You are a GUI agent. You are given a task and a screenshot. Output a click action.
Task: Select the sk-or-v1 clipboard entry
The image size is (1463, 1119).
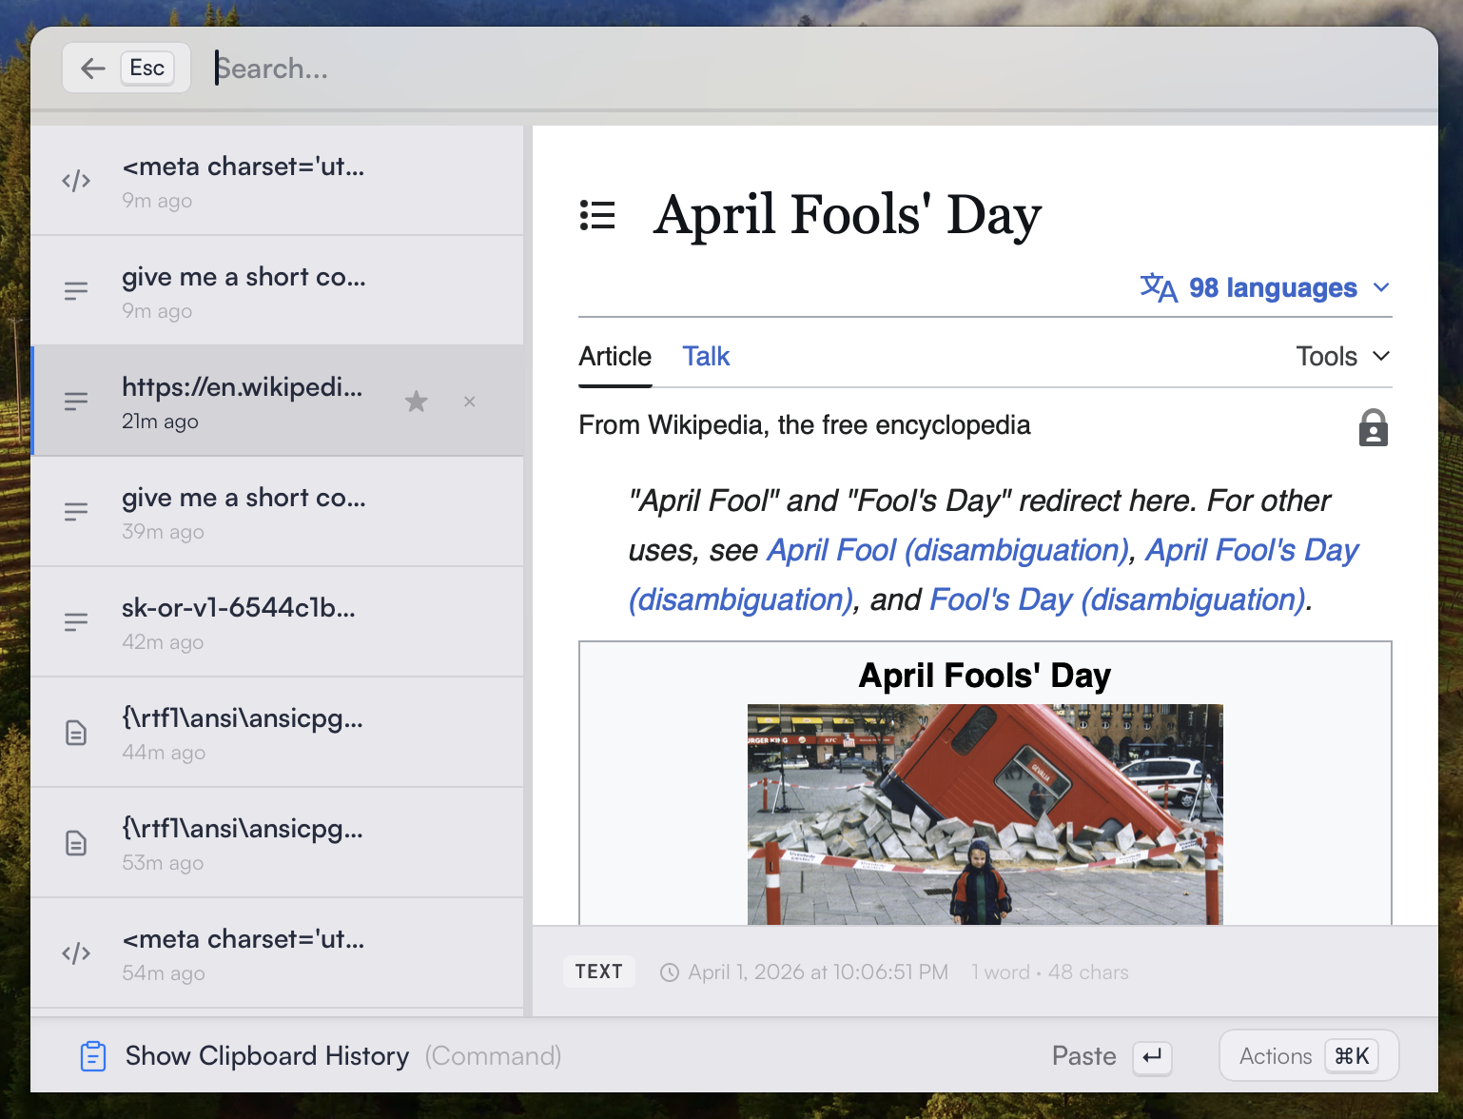point(277,621)
